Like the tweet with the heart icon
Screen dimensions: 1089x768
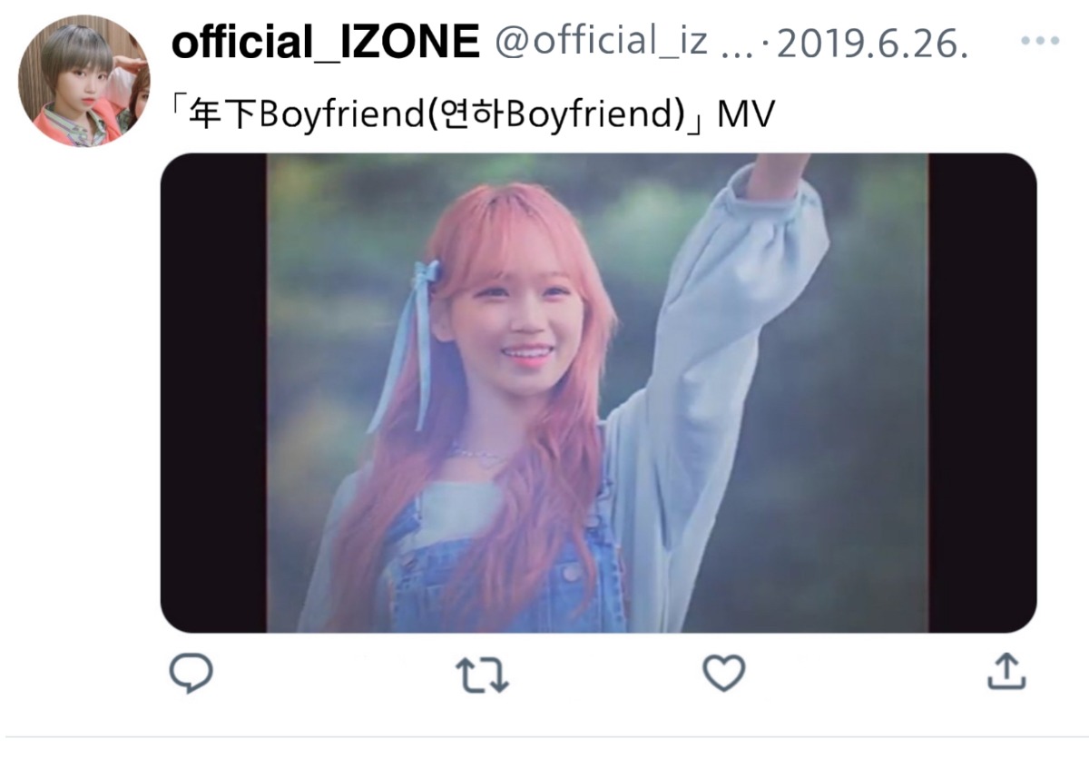[724, 674]
